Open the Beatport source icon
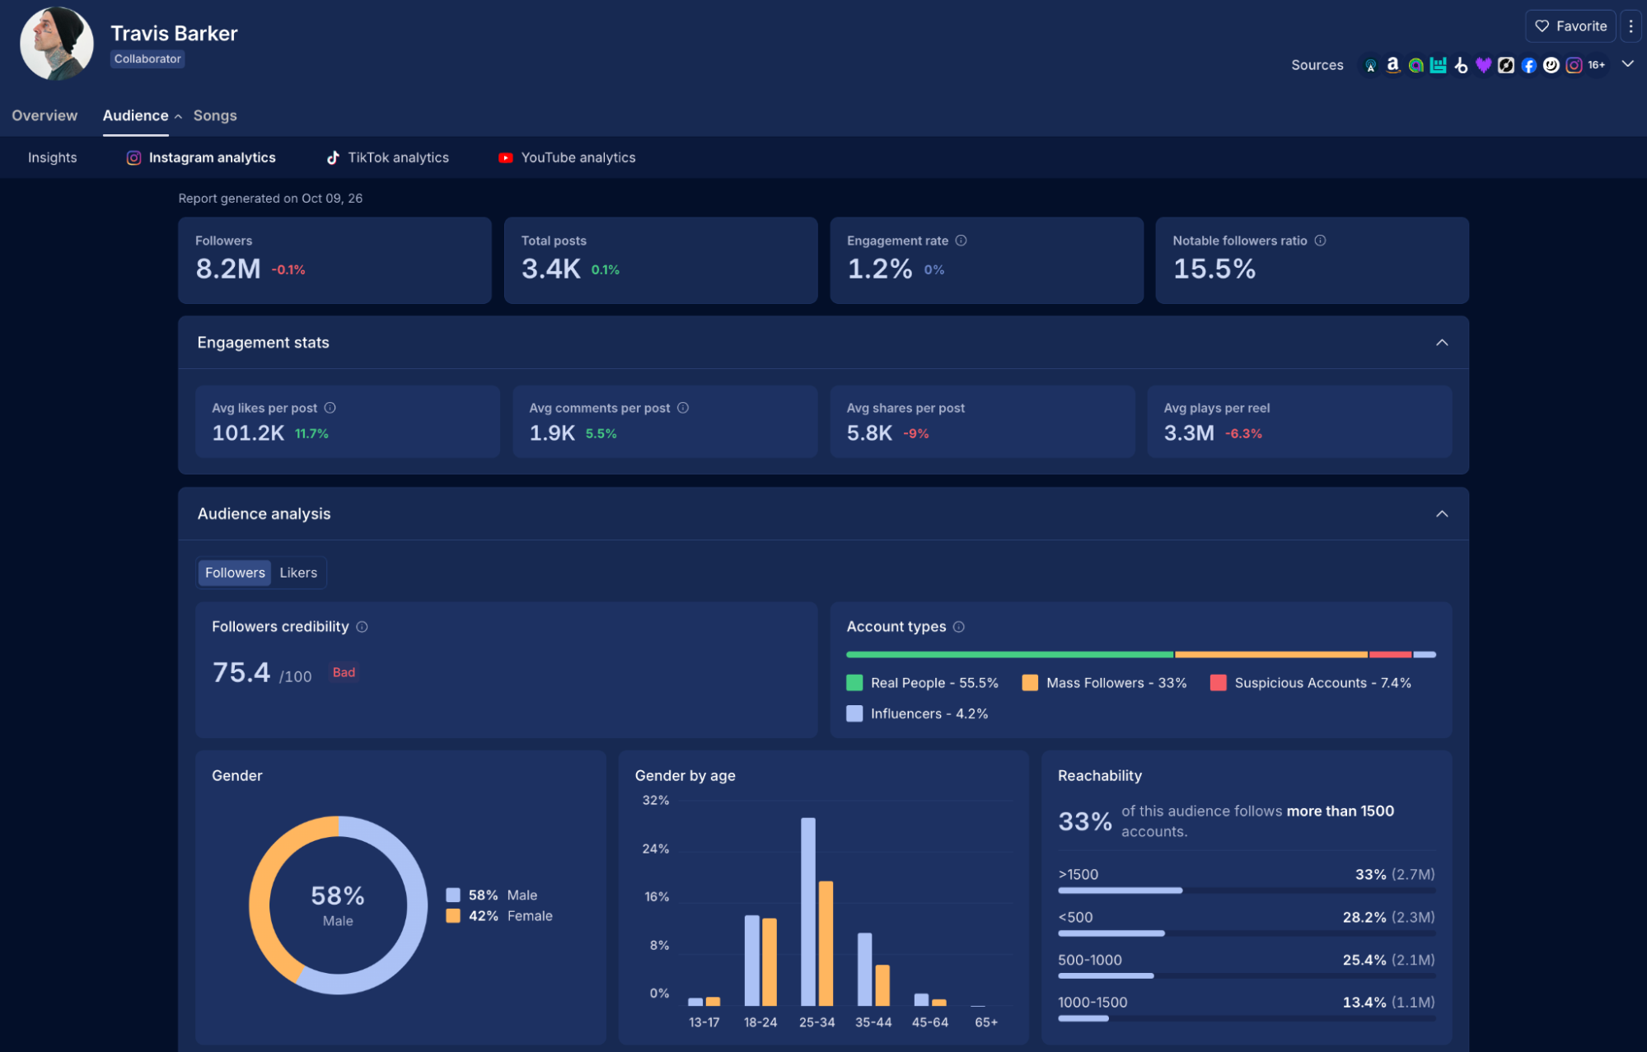The width and height of the screenshot is (1647, 1052). (x=1461, y=65)
